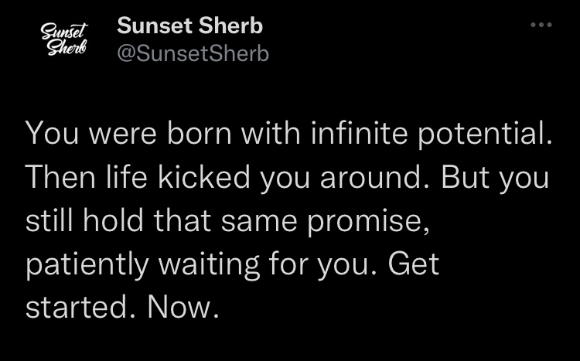Click the word "still" in the tweet
This screenshot has height=361, width=580.
tap(50, 220)
